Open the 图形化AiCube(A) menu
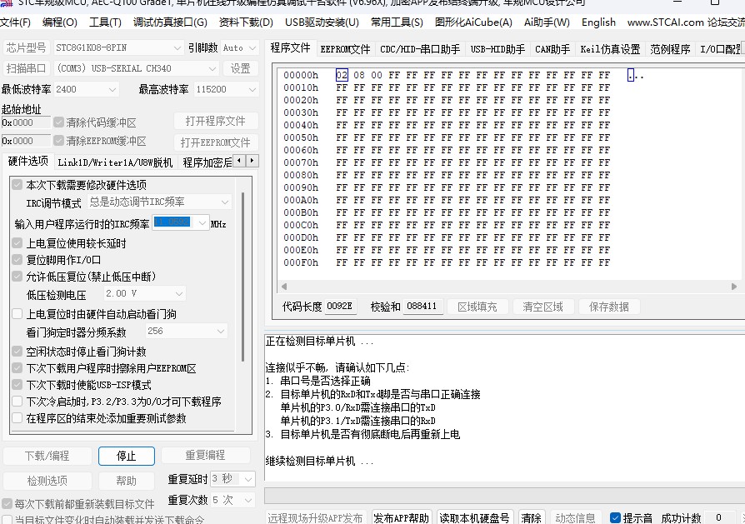 pyautogui.click(x=473, y=22)
